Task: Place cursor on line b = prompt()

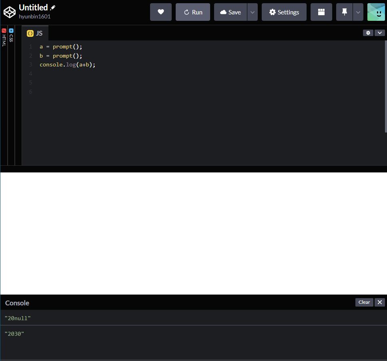Action: click(61, 56)
